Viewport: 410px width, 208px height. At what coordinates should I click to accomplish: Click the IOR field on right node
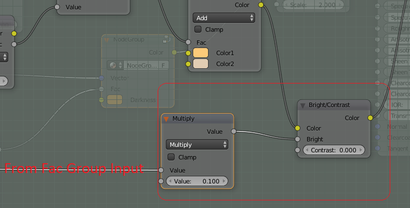397,105
